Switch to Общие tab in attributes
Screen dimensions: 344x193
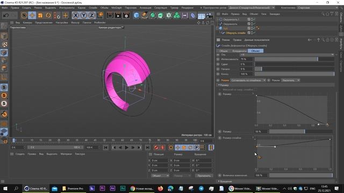[224, 51]
